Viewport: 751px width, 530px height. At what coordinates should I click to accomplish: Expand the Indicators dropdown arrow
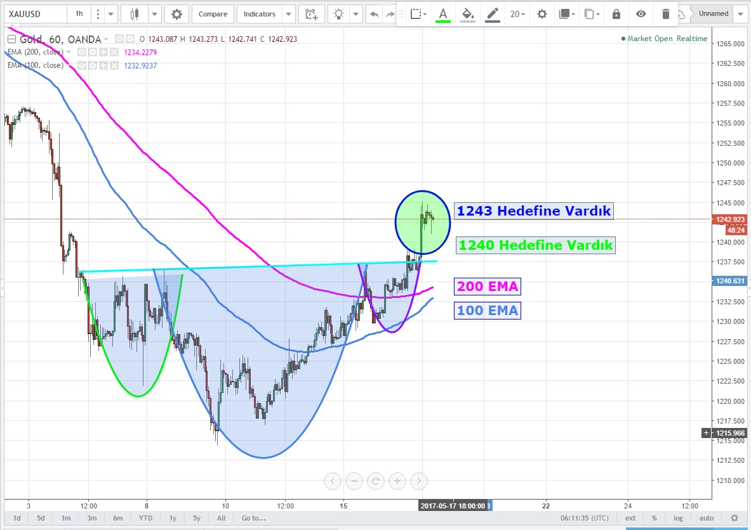click(x=288, y=14)
